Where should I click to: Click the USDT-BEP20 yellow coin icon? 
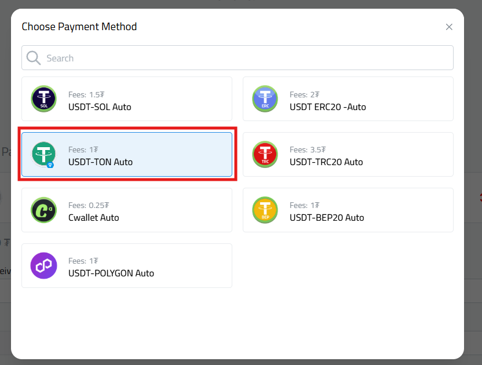tap(265, 210)
